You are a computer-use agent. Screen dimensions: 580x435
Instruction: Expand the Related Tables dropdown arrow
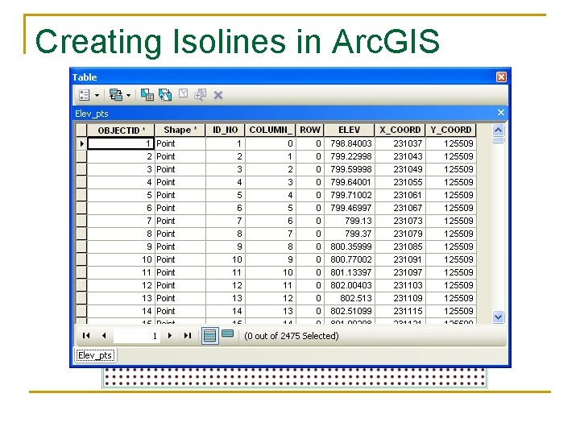128,95
